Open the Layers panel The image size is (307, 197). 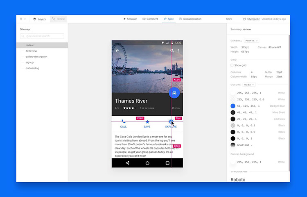coord(39,19)
